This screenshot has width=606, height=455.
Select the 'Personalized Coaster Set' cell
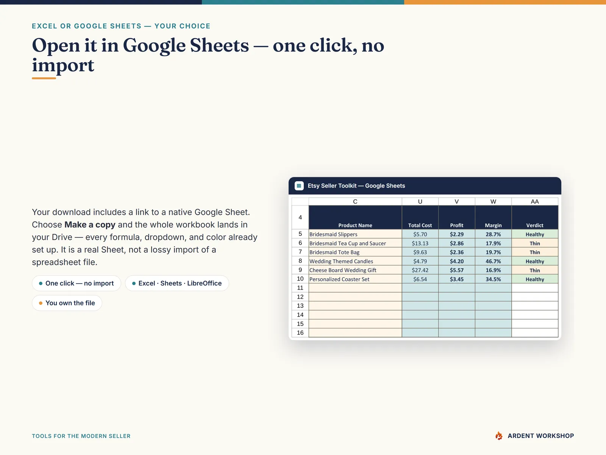pyautogui.click(x=355, y=279)
